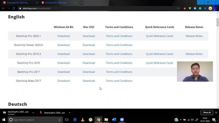Open the volume control in tray
Screen dimensions: 219x123
click(192, 120)
